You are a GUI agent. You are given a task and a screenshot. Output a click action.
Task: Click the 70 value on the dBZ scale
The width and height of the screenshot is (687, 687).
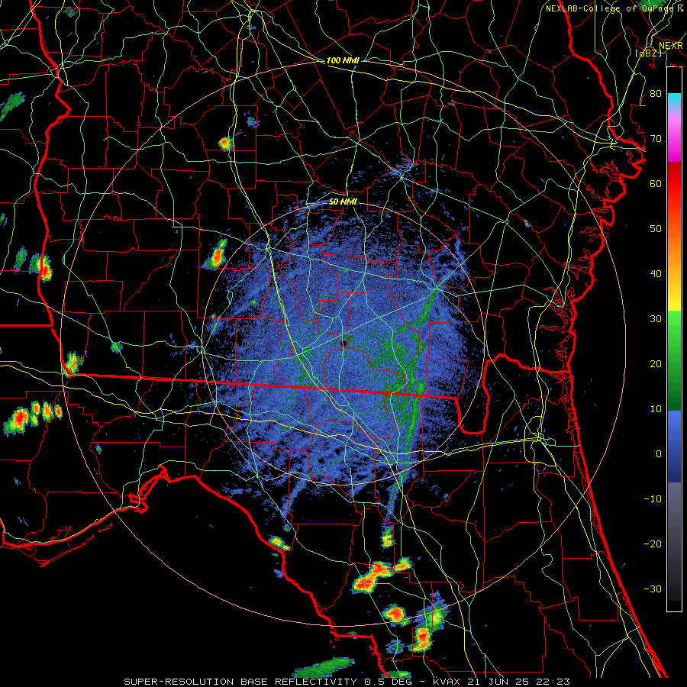(656, 139)
